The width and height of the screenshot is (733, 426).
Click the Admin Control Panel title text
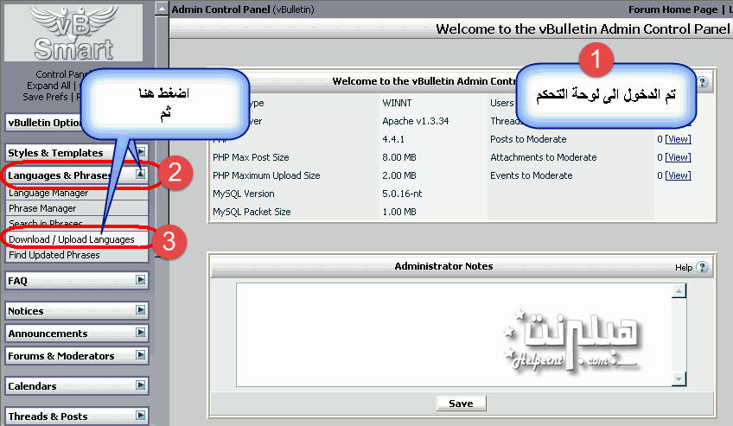pos(220,10)
